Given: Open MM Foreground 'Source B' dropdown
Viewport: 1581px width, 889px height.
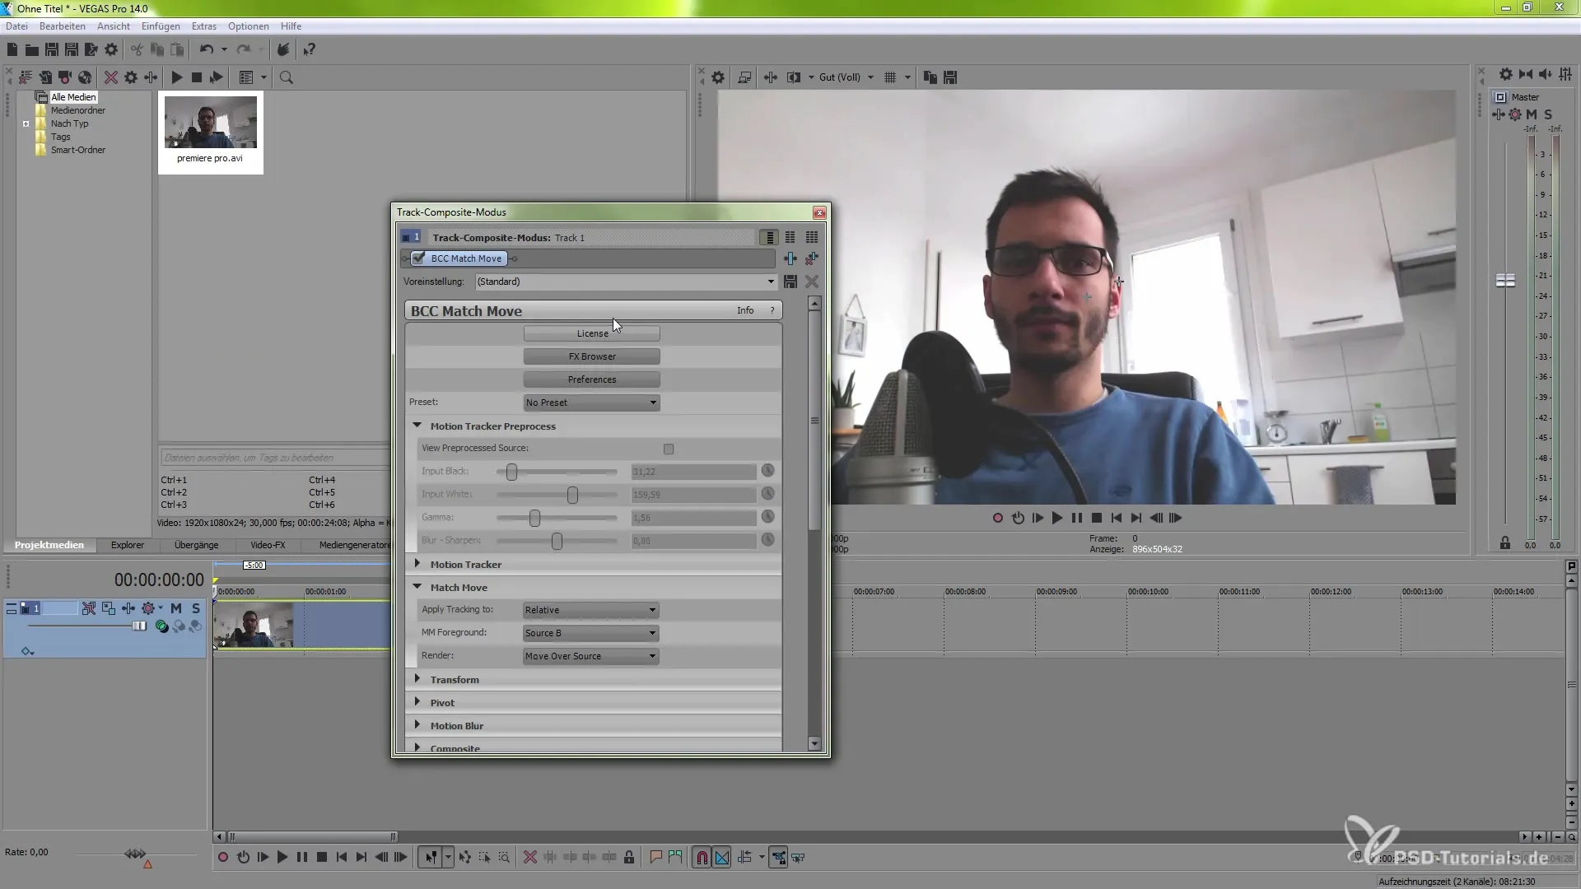Looking at the screenshot, I should (591, 633).
